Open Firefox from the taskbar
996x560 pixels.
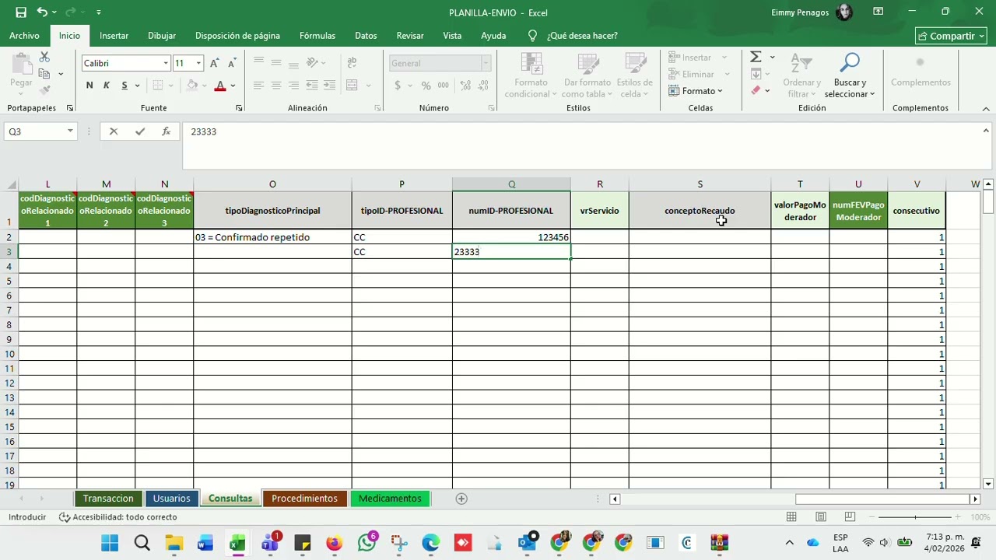pos(334,543)
